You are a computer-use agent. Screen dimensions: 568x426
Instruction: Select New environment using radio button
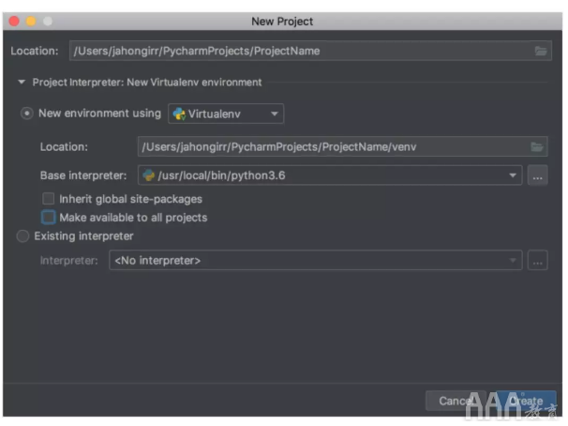(26, 114)
